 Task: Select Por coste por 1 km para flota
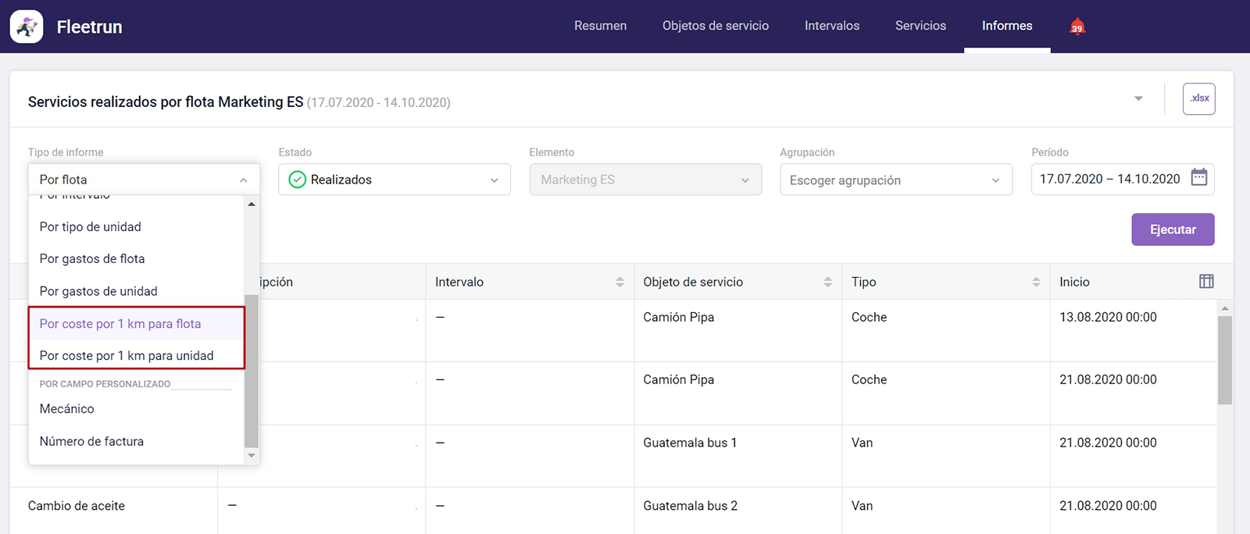(120, 324)
